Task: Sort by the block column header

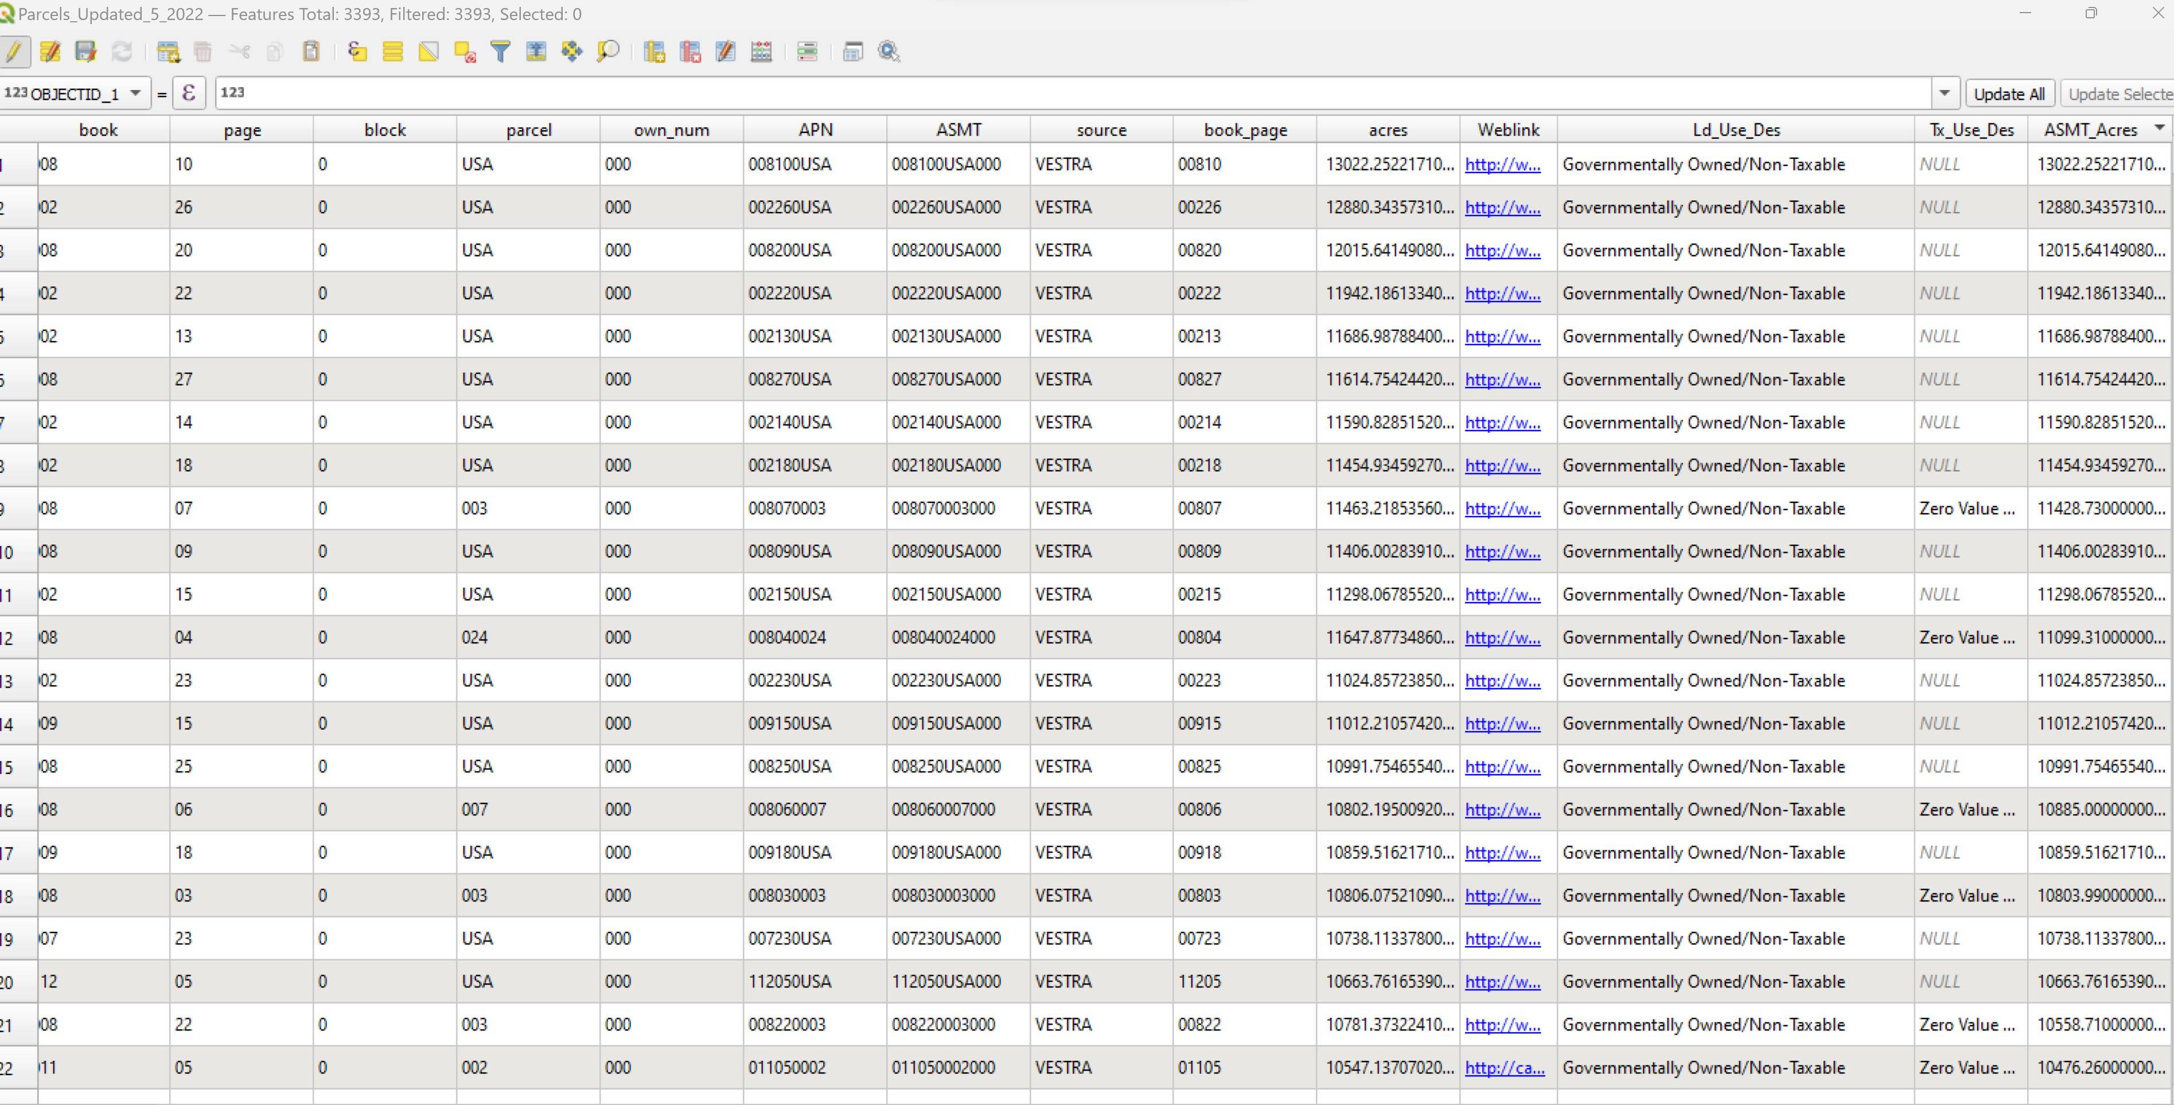Action: tap(385, 130)
